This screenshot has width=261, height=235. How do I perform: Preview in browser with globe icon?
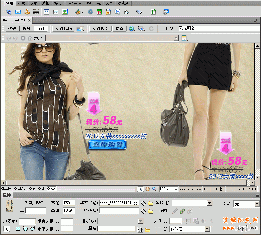[x=132, y=29]
